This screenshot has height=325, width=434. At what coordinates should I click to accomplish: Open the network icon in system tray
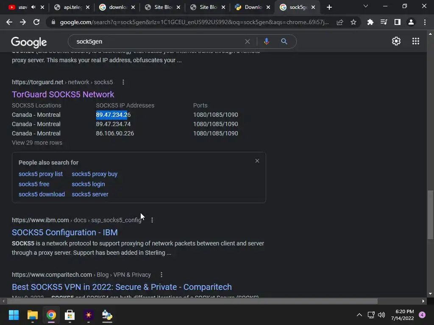[x=371, y=315]
